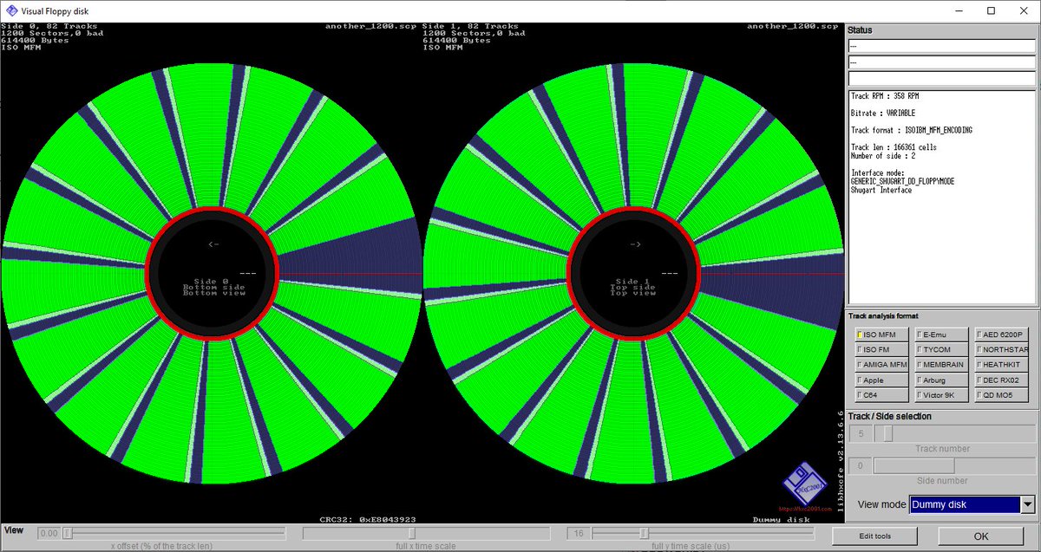Click the Side number slider
Viewport: 1041px width, 552px height.
coord(954,465)
